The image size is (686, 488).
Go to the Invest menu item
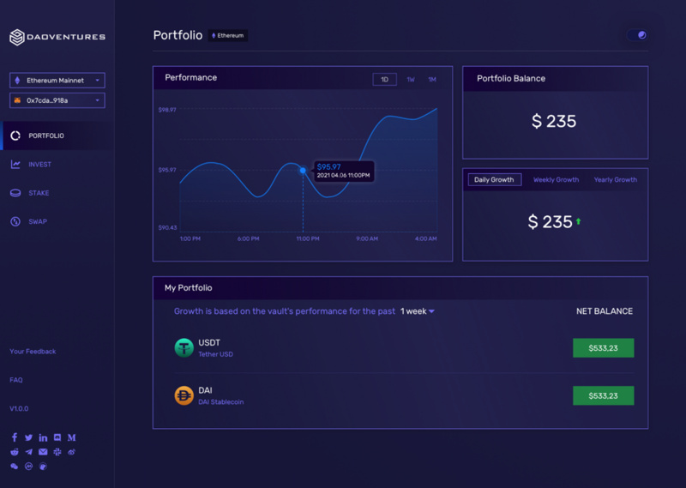tap(39, 164)
